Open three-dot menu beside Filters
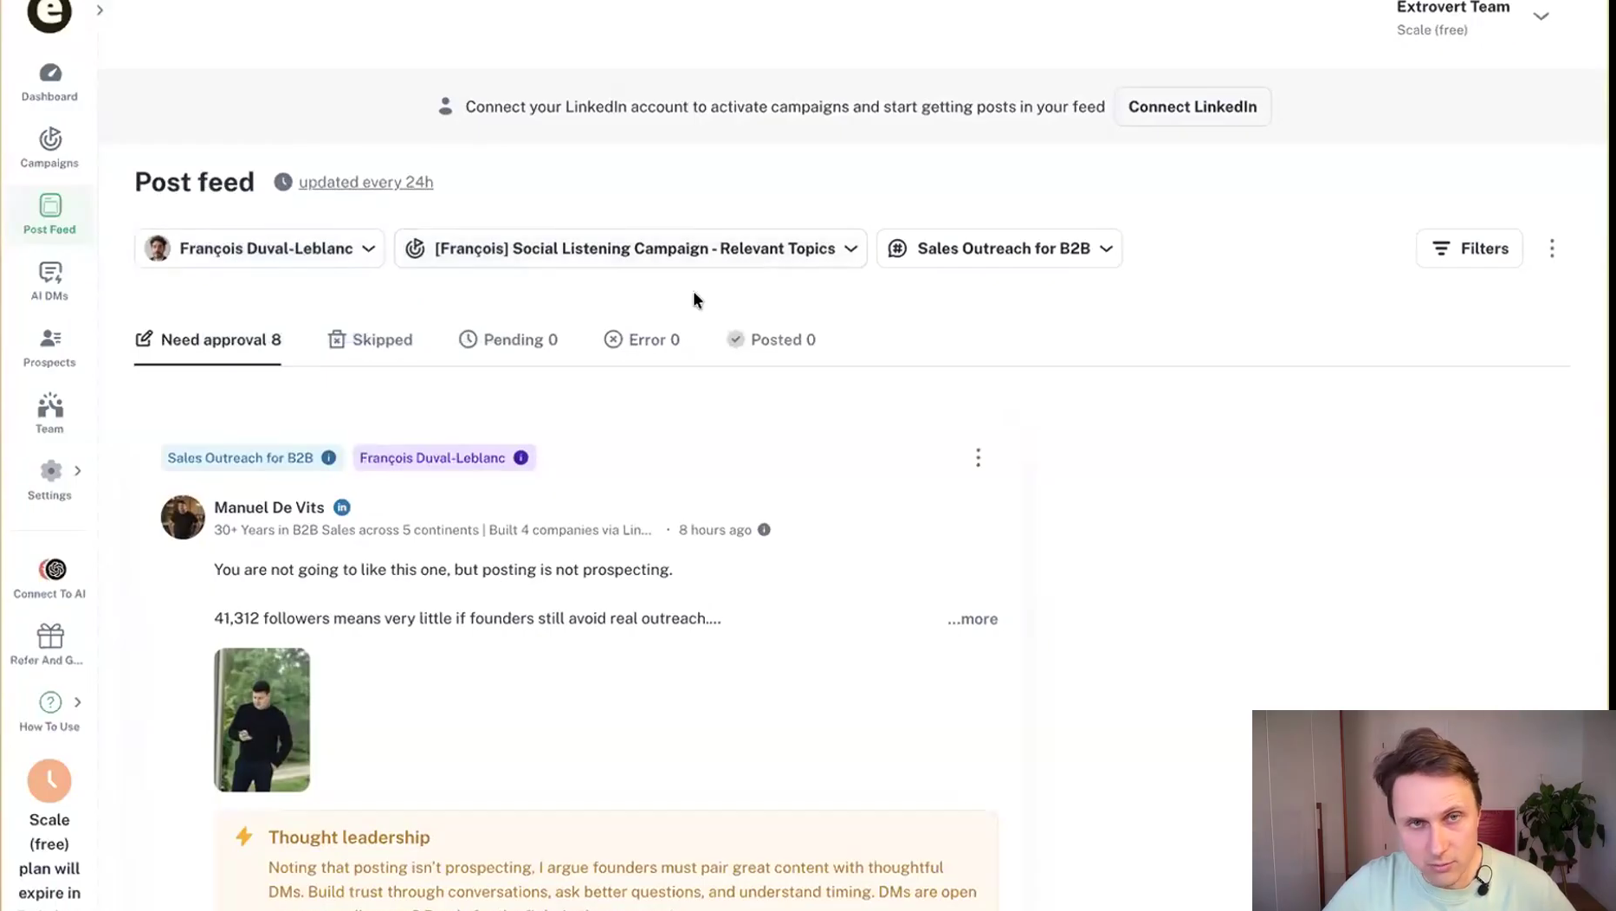The width and height of the screenshot is (1616, 911). pos(1552,249)
